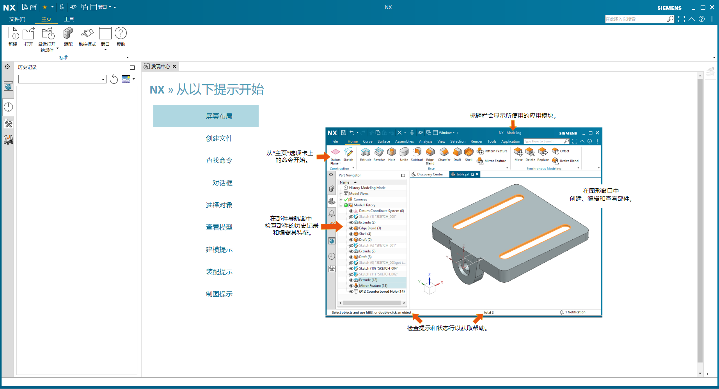Click the Web Browser globe icon in the sidebar
Image resolution: width=719 pixels, height=389 pixels.
tap(8, 87)
